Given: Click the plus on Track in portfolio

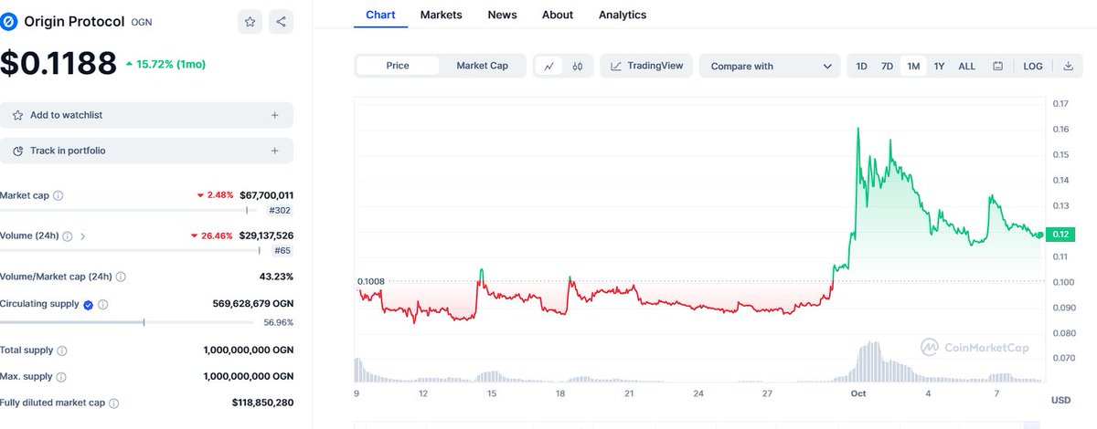Looking at the screenshot, I should 275,151.
